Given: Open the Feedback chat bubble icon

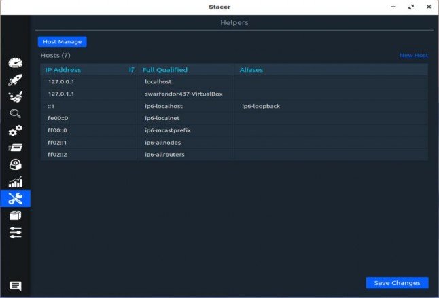Looking at the screenshot, I should (16, 286).
